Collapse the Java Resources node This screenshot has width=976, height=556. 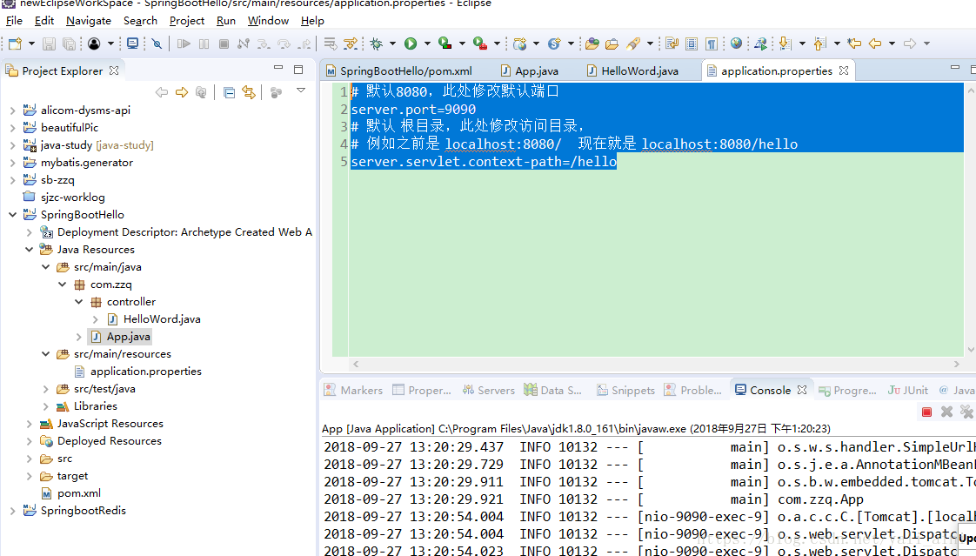click(x=30, y=250)
